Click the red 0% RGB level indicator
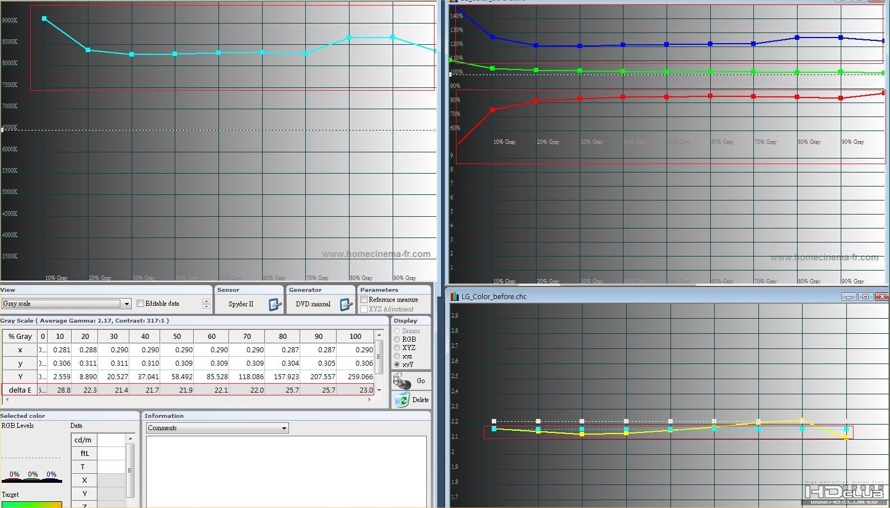The height and width of the screenshot is (508, 890). 15,474
